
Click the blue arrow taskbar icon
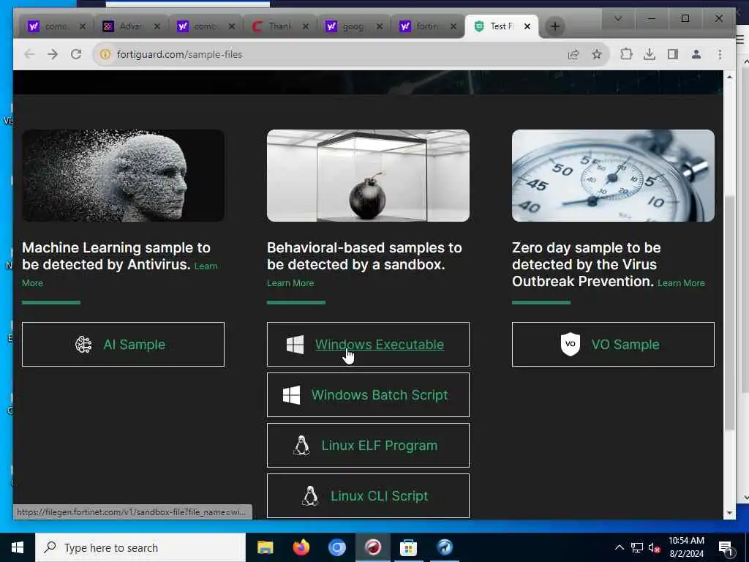coord(444,547)
